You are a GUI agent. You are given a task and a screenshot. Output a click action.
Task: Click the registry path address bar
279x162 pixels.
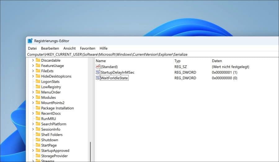click(x=153, y=55)
